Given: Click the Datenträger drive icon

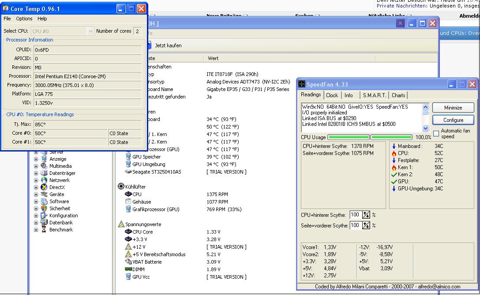Looking at the screenshot, I should tap(44, 173).
